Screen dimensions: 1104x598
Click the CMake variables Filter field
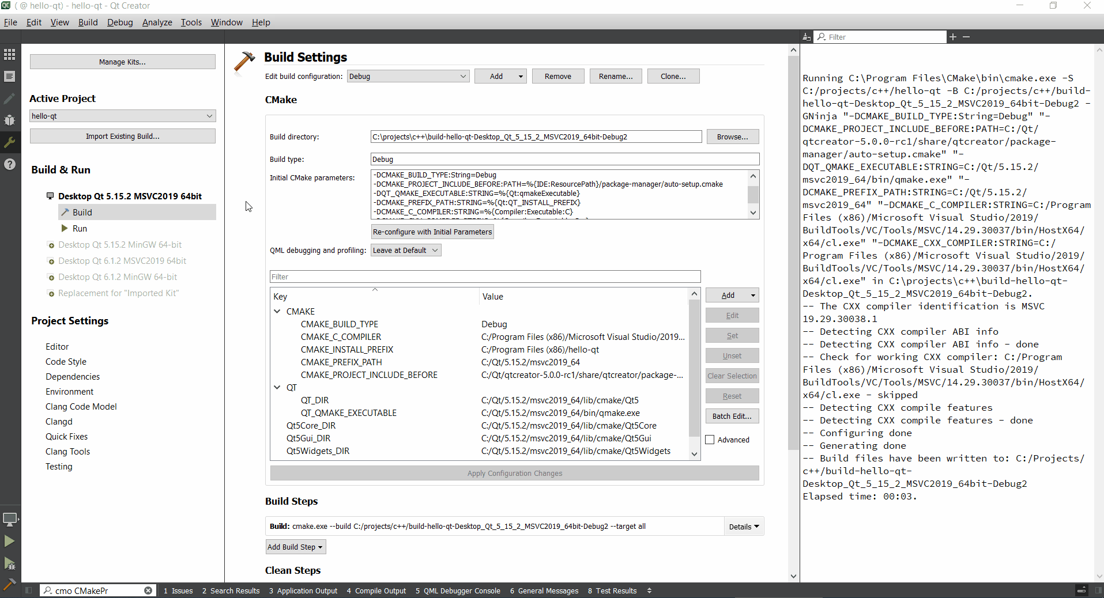tap(484, 277)
